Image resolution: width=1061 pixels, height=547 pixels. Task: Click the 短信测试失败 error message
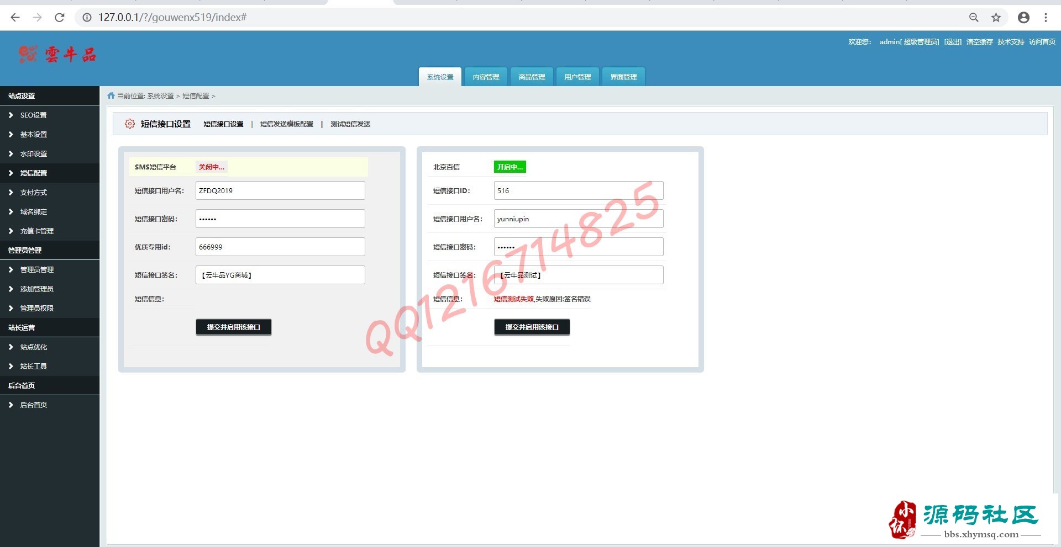click(x=514, y=299)
